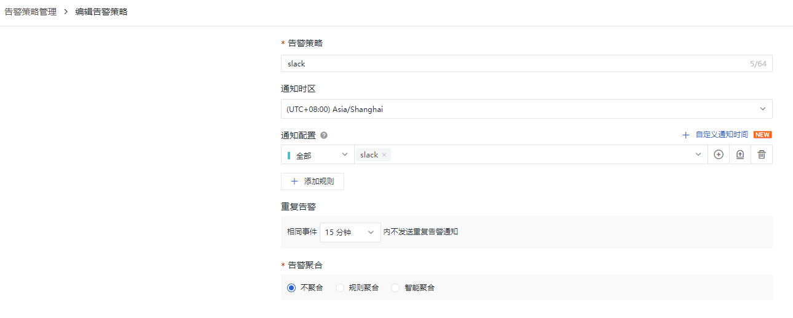Screen dimensions: 793x318
Task: Click the 重复告警 section heading
Action: point(298,206)
